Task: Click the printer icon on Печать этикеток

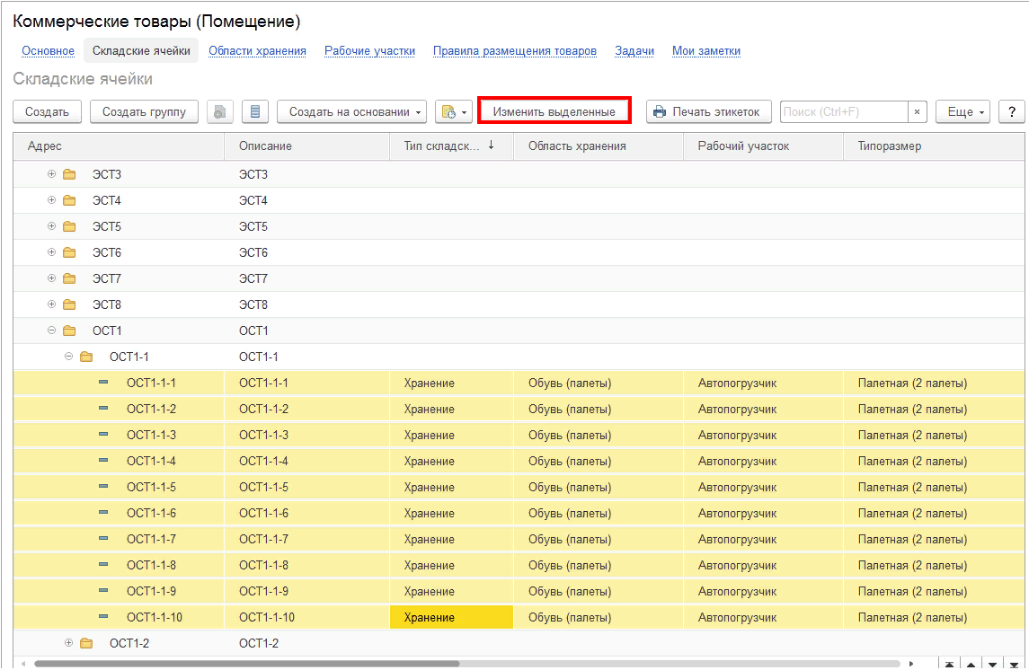Action: [660, 111]
